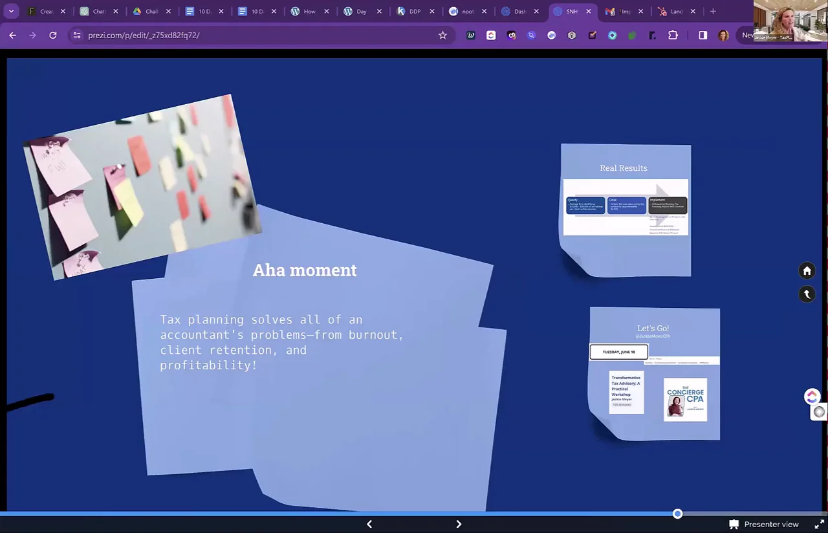
Task: Open the dark 'r.' extension icon
Action: point(652,36)
